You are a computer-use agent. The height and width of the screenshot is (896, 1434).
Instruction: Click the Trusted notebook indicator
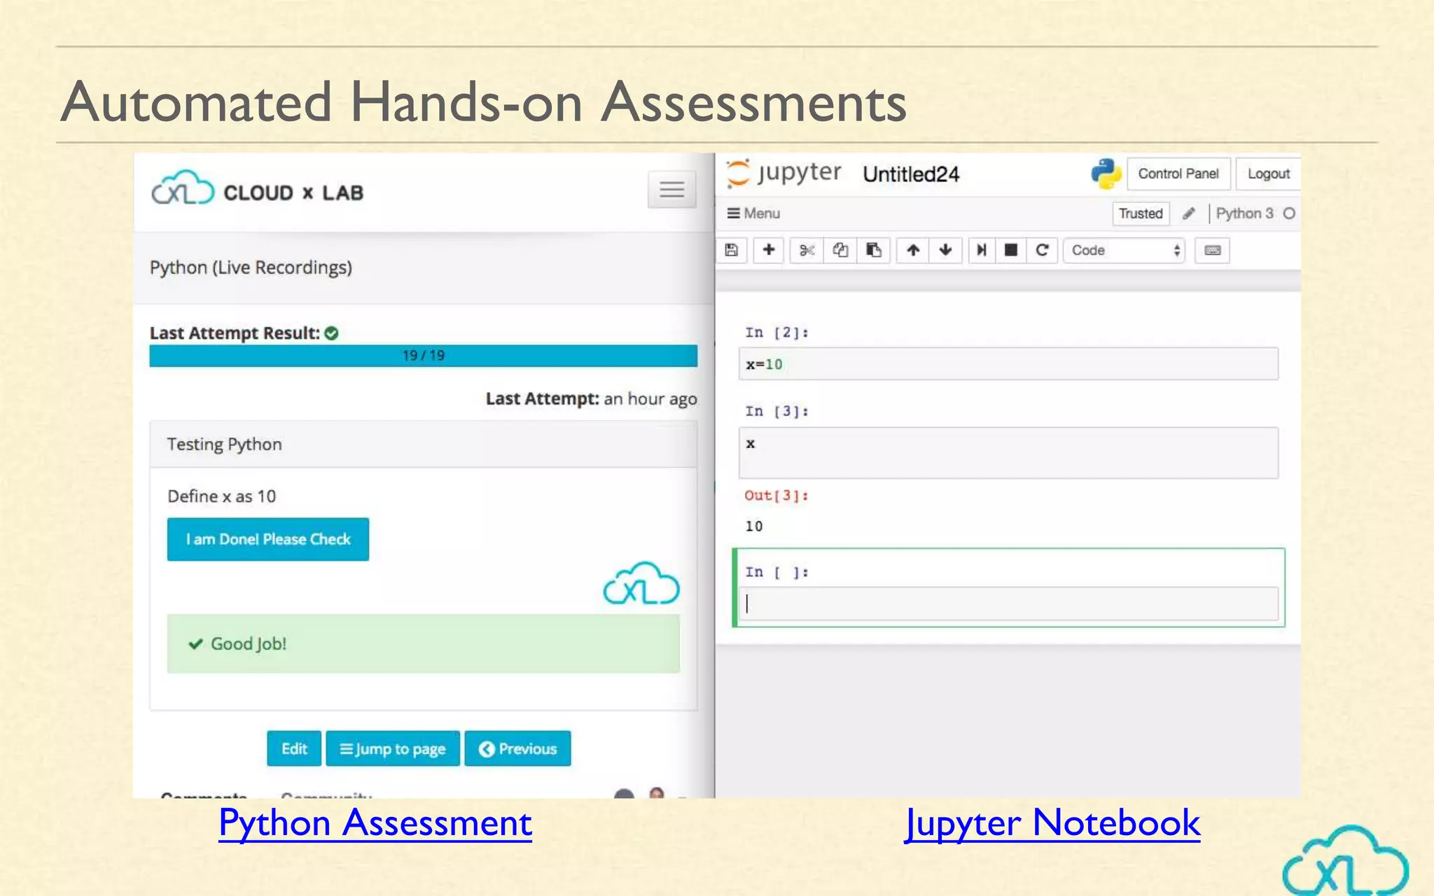coord(1140,213)
